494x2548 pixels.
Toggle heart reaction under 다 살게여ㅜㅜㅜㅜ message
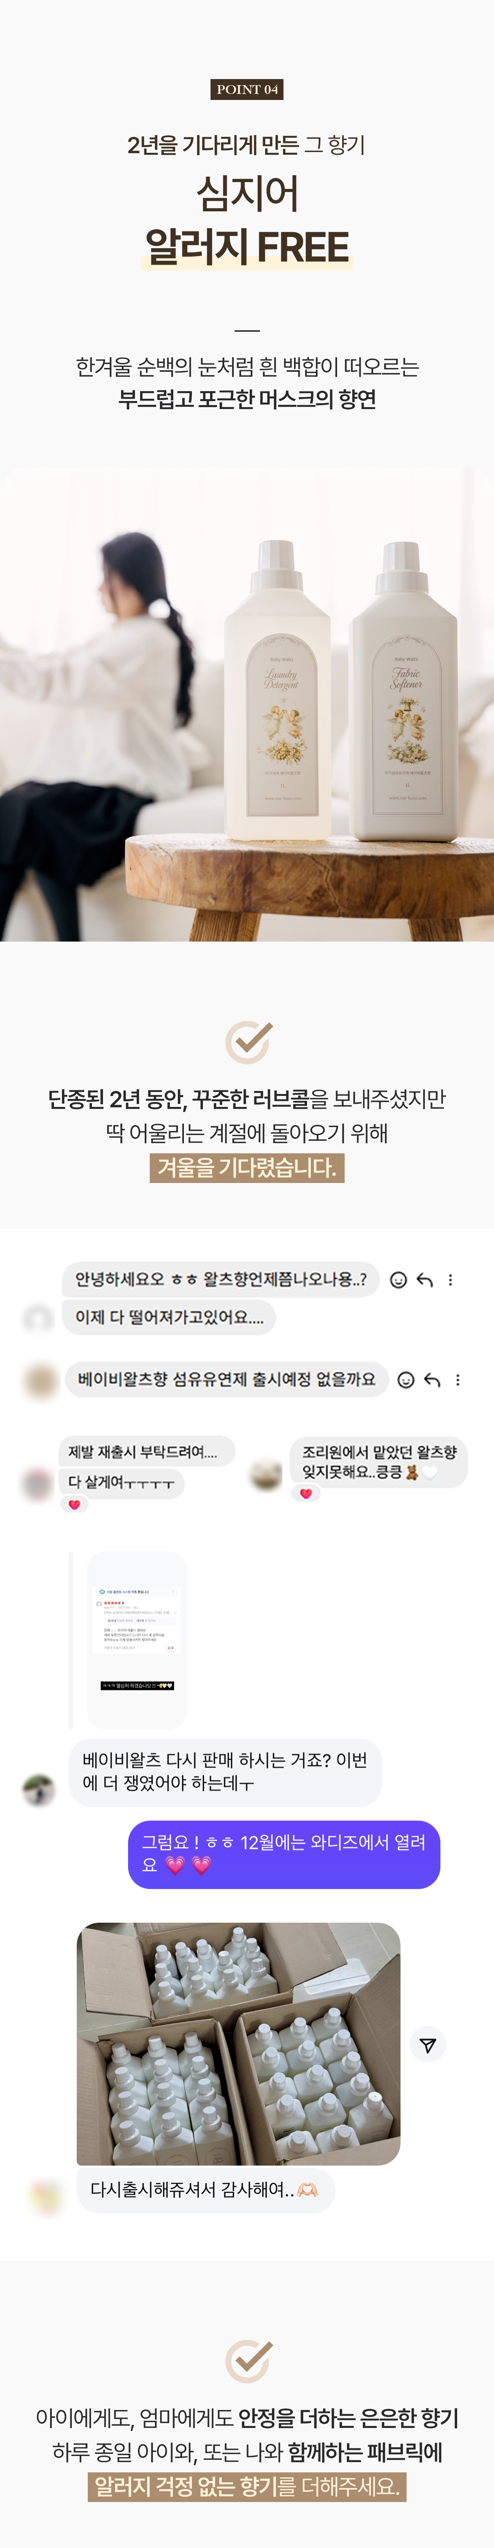[74, 1505]
